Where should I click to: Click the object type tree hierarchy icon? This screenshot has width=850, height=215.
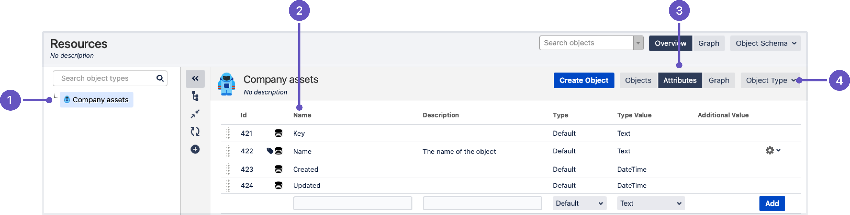tap(195, 96)
